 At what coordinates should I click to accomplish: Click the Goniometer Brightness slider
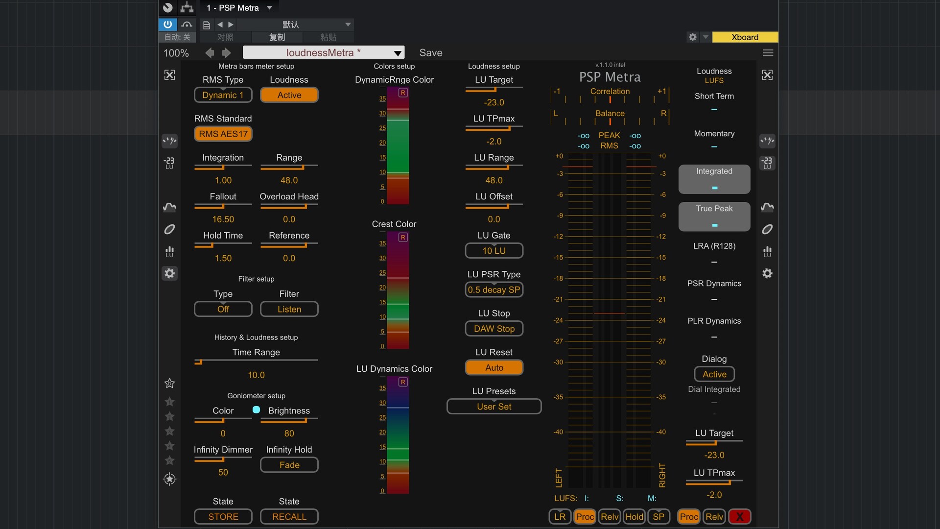[x=289, y=420]
